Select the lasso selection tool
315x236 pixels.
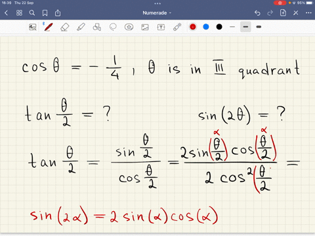pos(113,27)
